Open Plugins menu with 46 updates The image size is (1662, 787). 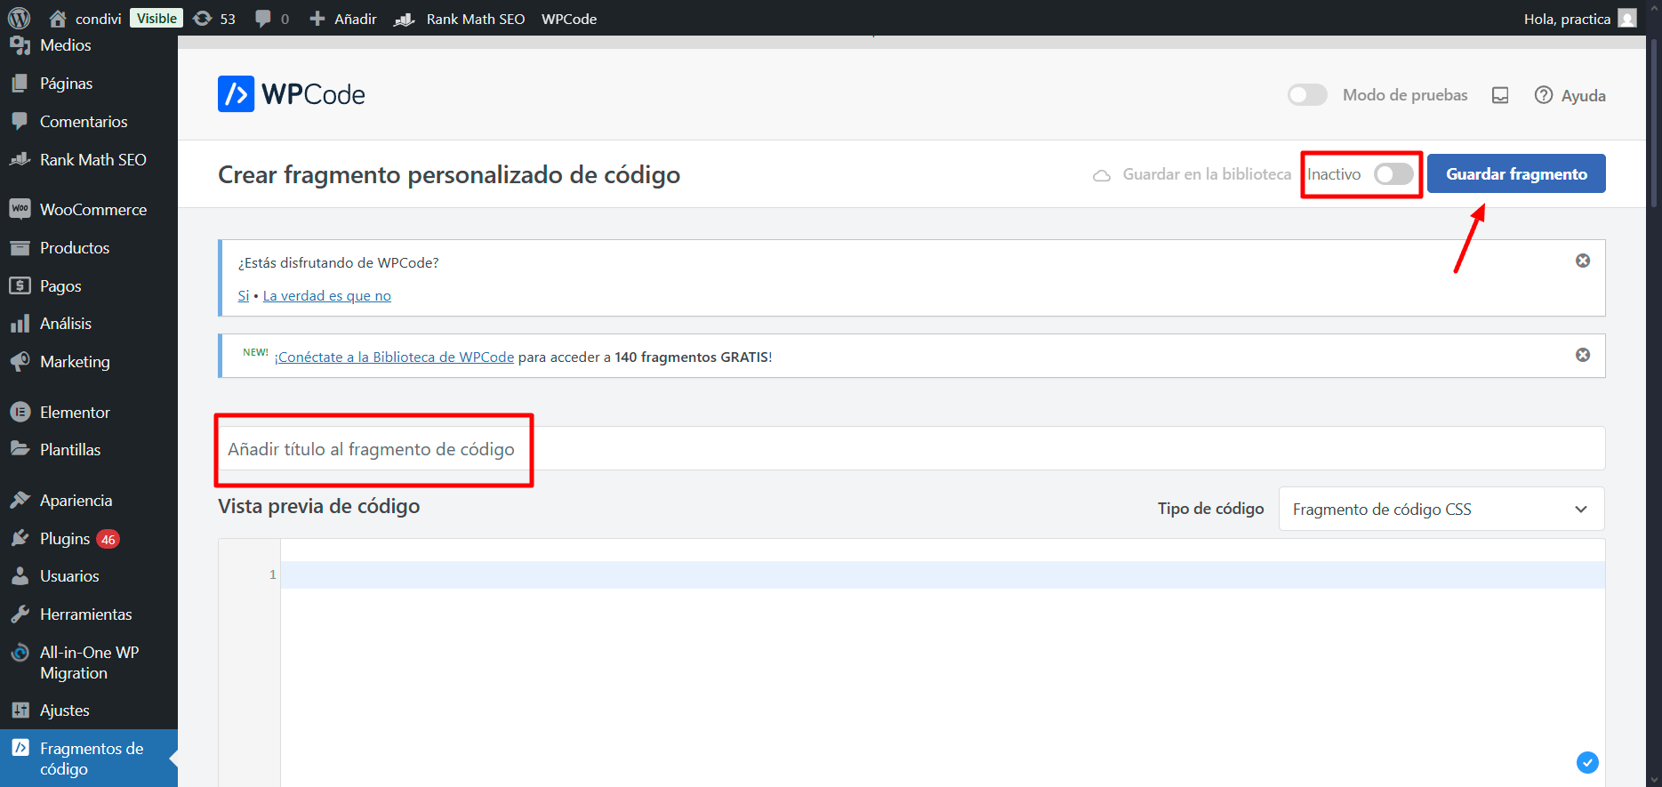coord(89,539)
